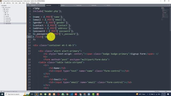Viewport: 171px width, 96px height.
Task: Collapse the assets folder arrow
Action: (x=3, y=11)
